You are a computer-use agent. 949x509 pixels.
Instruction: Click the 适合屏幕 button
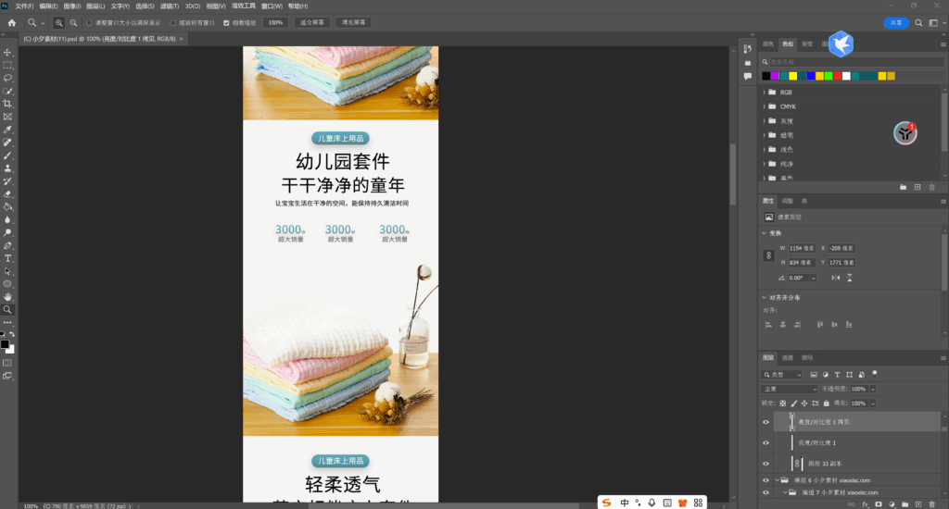(312, 23)
